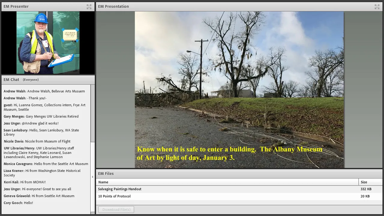Click the chat pane resize grip
Viewport: 384px width, 216px height.
(92, 177)
